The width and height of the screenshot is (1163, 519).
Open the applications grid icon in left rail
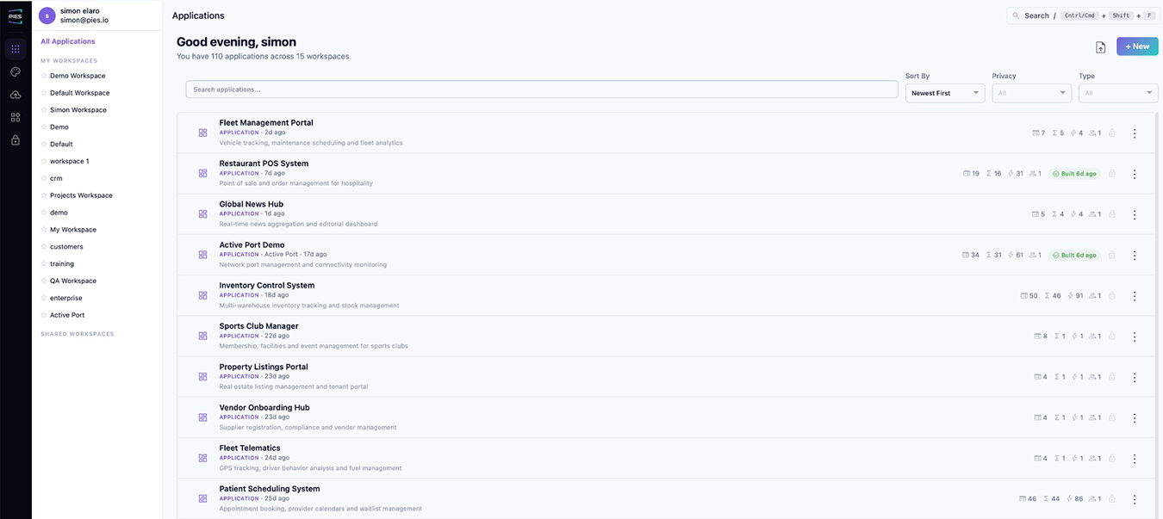pos(16,49)
